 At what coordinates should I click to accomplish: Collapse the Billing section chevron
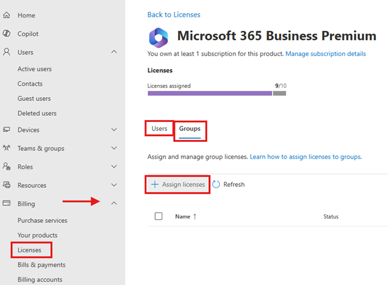coord(114,203)
